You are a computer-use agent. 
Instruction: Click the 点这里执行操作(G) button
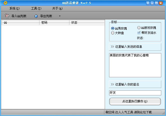tap(135, 101)
